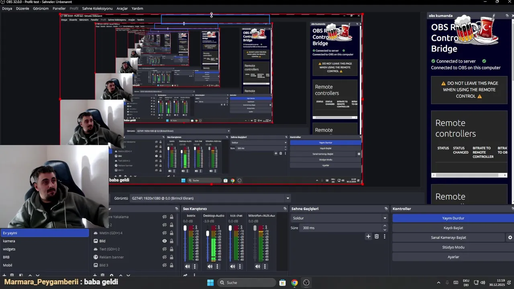Show the Text (GDI+) 2 source

(x=164, y=249)
